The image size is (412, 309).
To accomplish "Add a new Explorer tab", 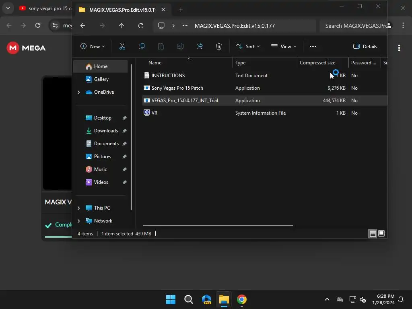I will (181, 10).
